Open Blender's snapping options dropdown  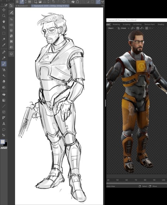142,28
